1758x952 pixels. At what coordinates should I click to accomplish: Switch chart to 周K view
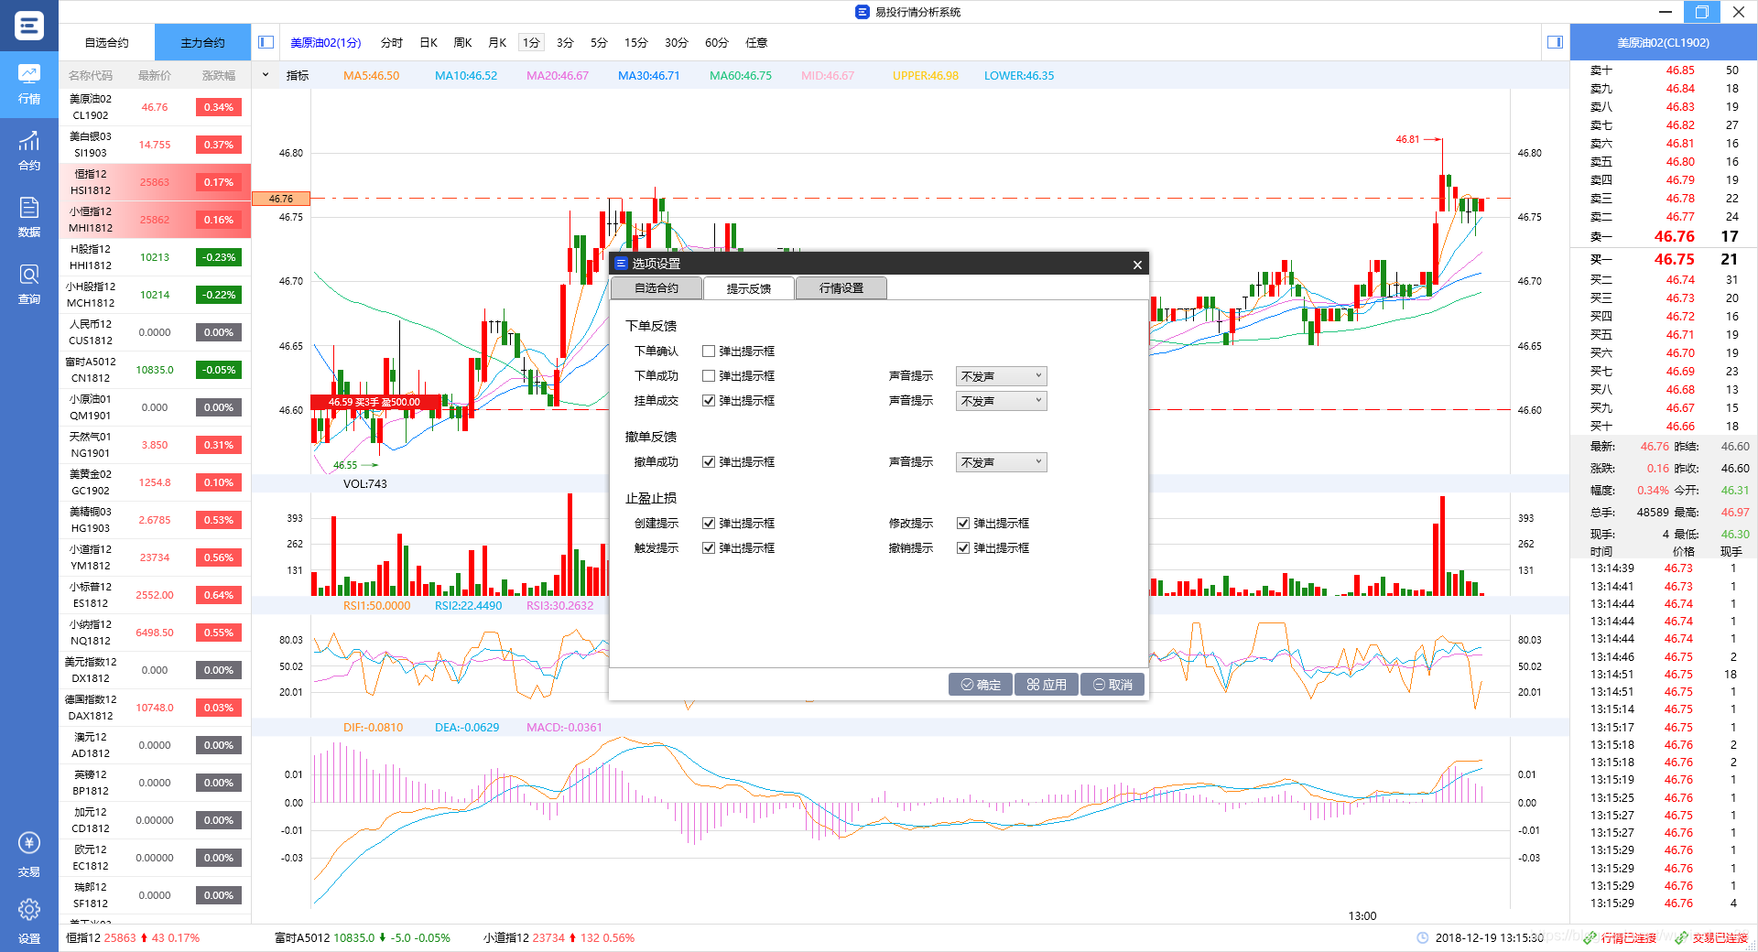tap(463, 43)
